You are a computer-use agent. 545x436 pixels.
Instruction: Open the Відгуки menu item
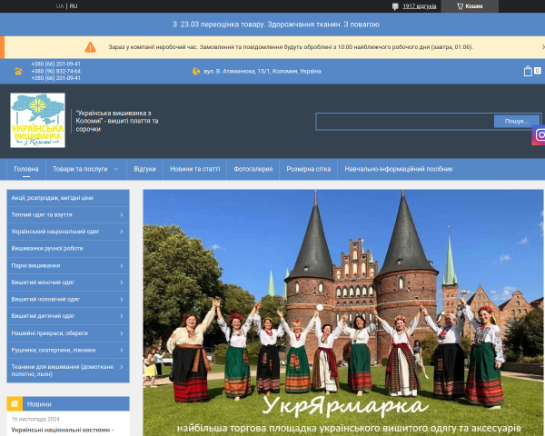(x=144, y=169)
